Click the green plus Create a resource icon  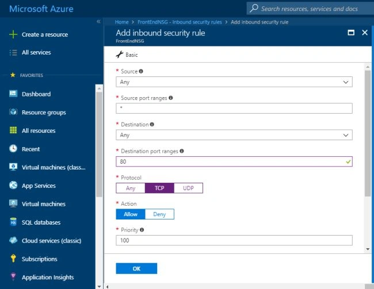click(x=13, y=34)
